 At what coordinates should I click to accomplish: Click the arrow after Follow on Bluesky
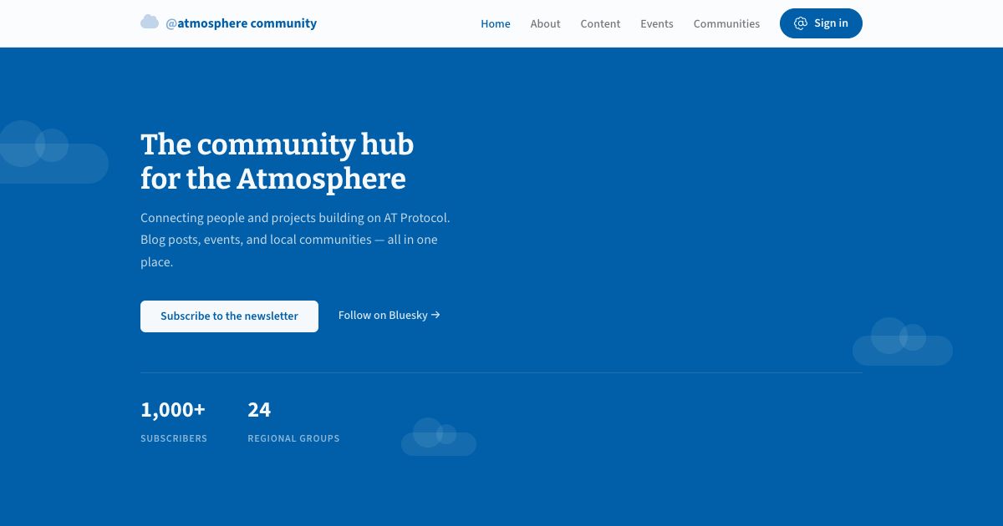click(435, 316)
